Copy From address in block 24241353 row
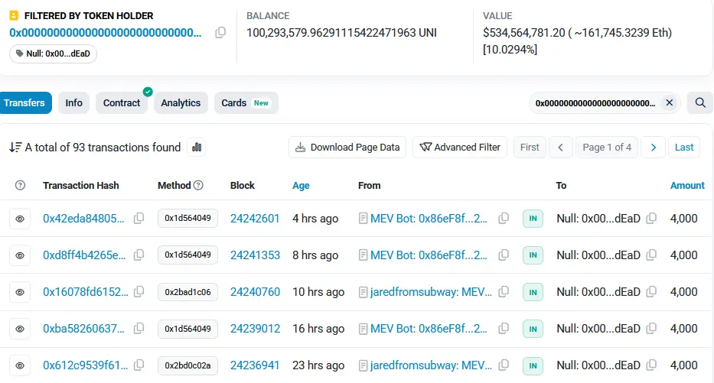 click(504, 255)
